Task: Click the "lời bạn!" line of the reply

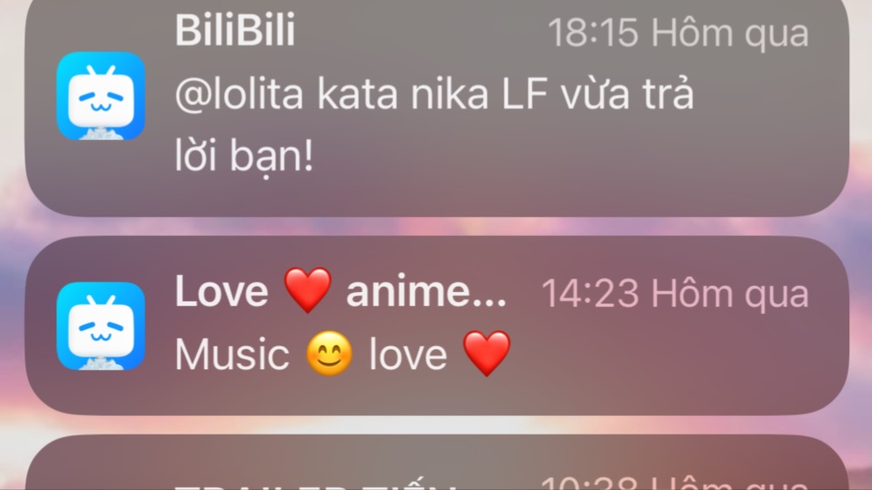Action: [244, 156]
